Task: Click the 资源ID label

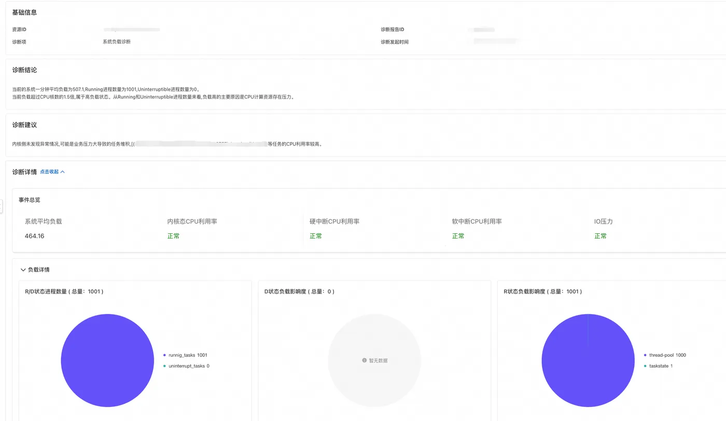Action: [19, 30]
